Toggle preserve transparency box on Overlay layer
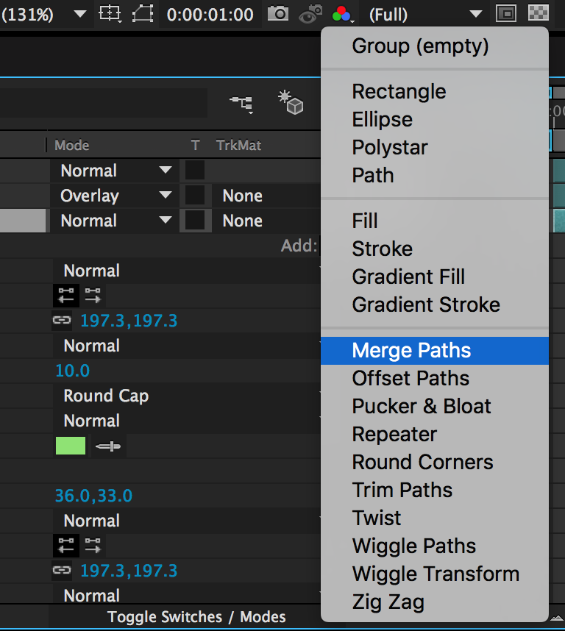The image size is (565, 631). tap(195, 196)
